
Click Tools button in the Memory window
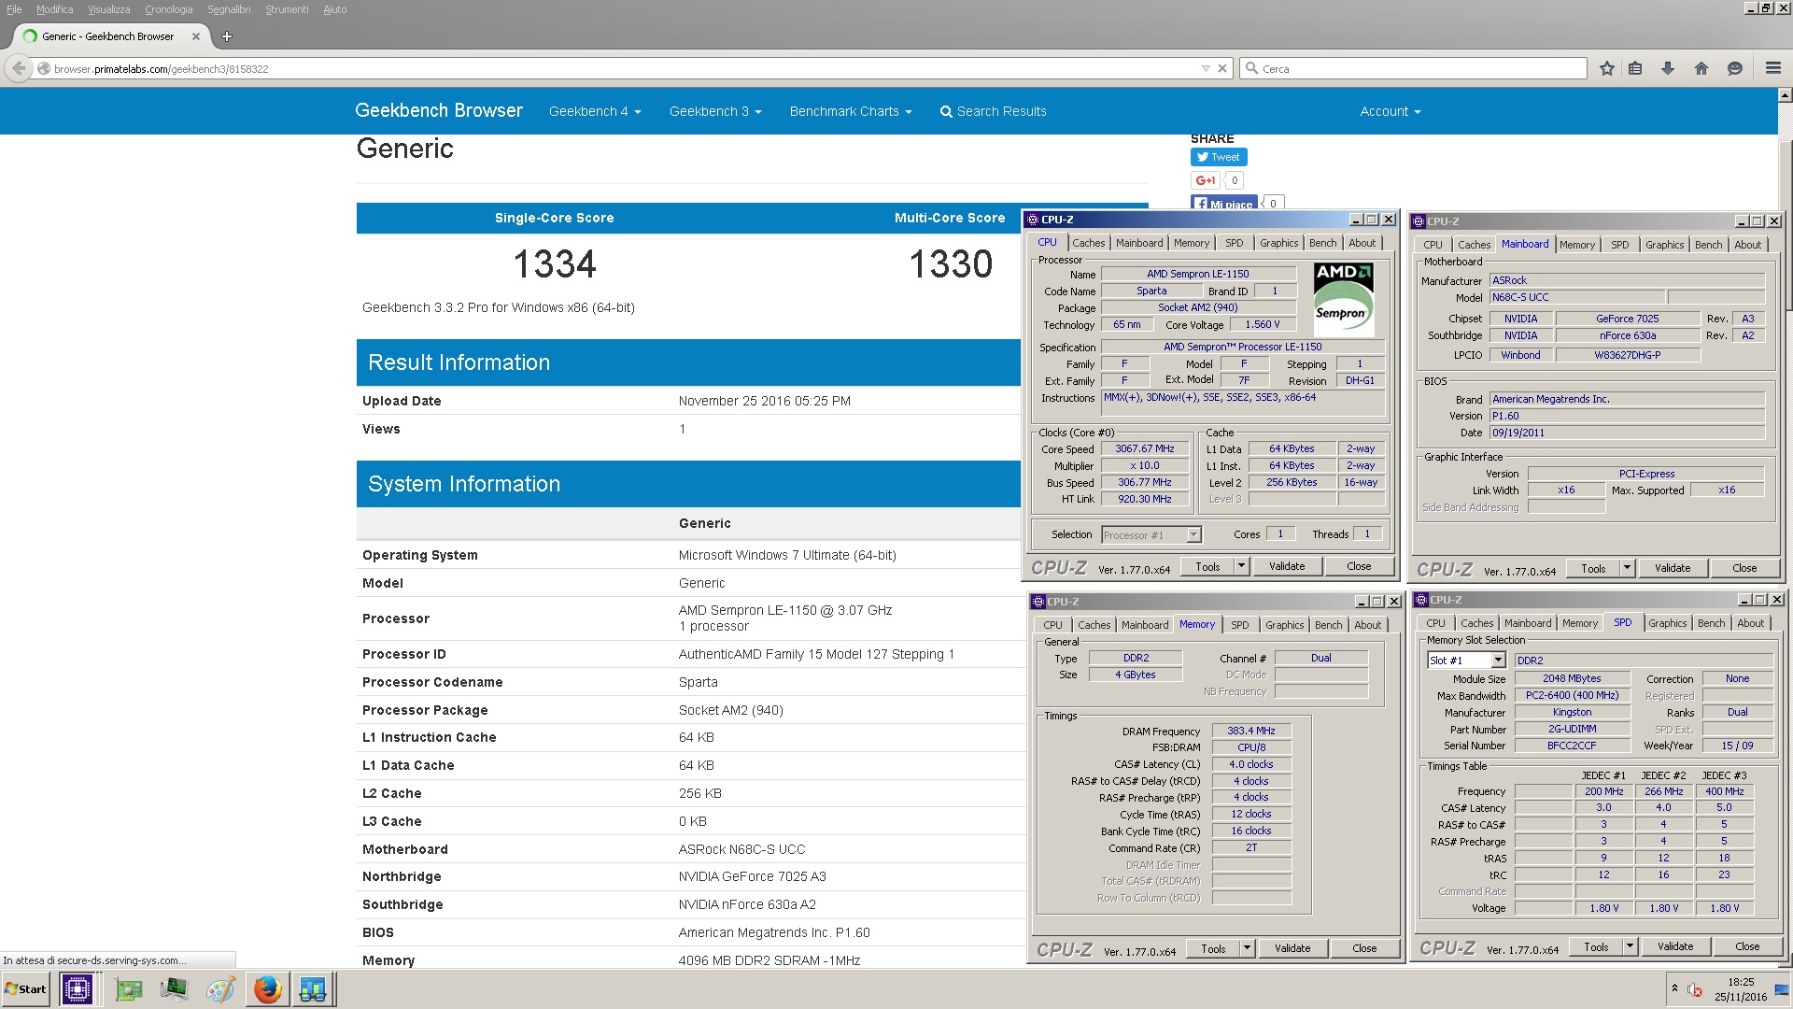pyautogui.click(x=1213, y=948)
